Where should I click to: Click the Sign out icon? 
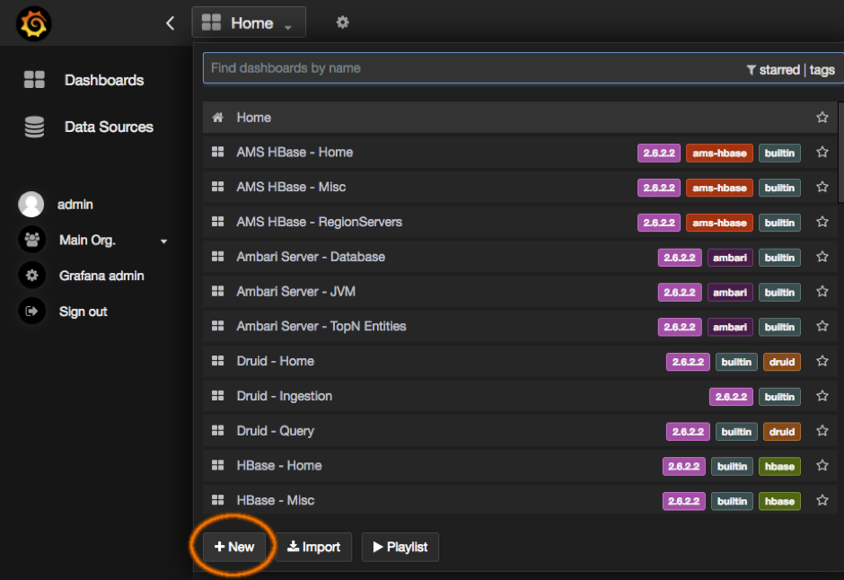(32, 312)
